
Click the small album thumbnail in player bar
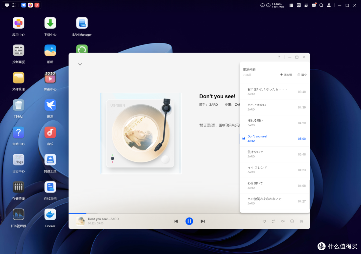tap(80, 221)
